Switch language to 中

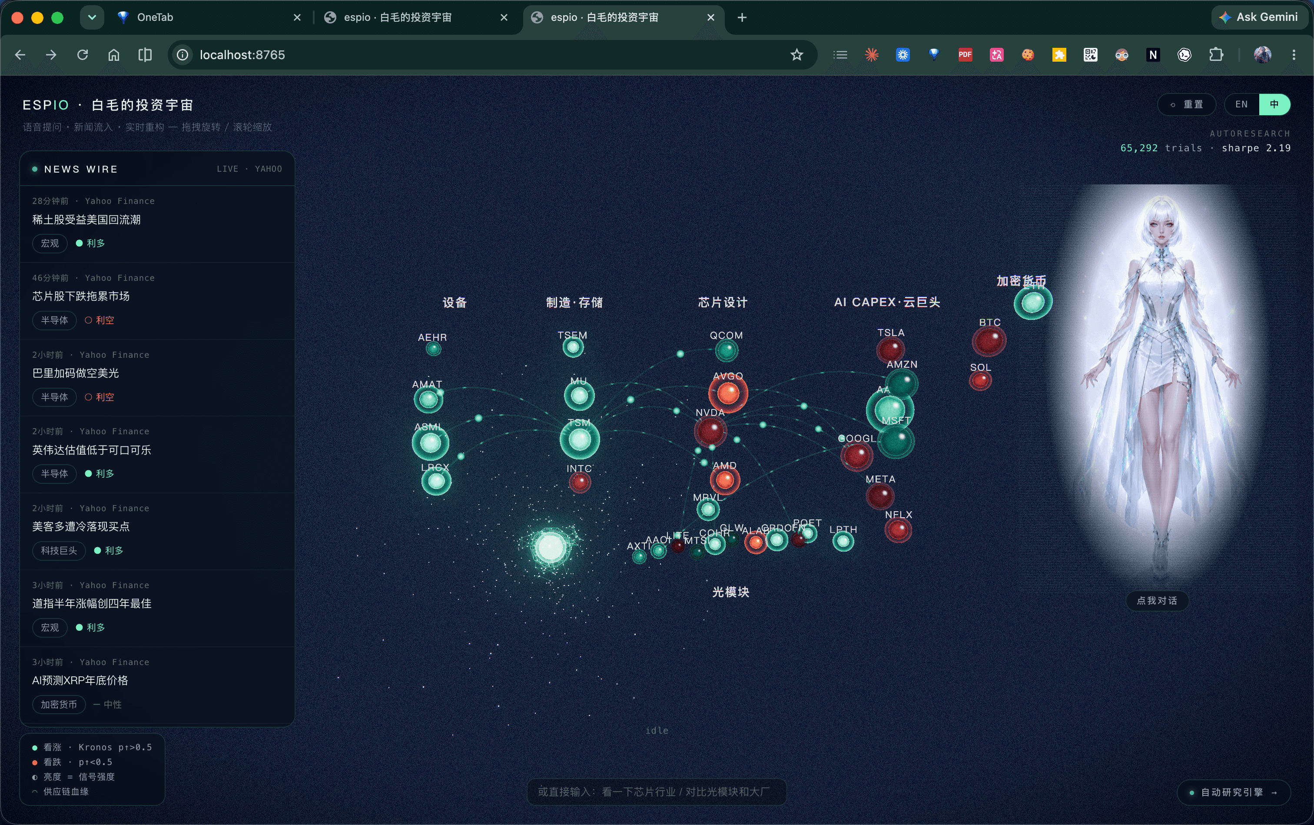coord(1275,104)
